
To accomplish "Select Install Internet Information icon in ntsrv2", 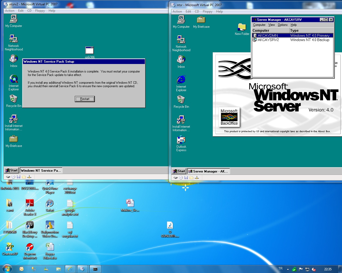I will [x=14, y=123].
